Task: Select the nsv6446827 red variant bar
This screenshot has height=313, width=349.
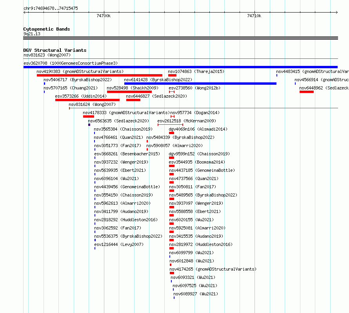Action: click(x=133, y=100)
